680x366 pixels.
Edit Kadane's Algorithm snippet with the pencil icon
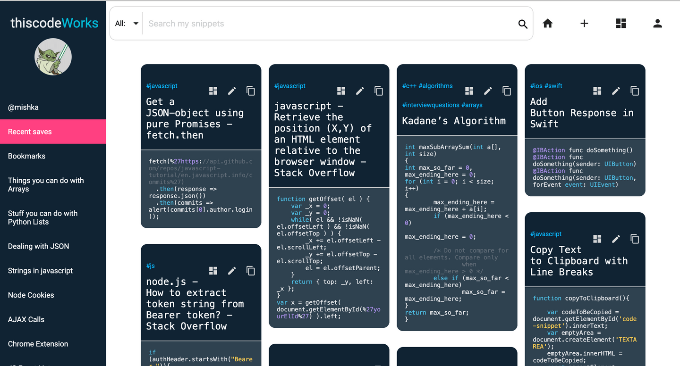pyautogui.click(x=488, y=91)
